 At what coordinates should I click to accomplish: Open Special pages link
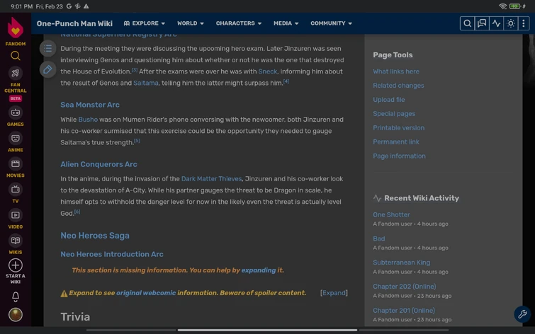pyautogui.click(x=394, y=113)
